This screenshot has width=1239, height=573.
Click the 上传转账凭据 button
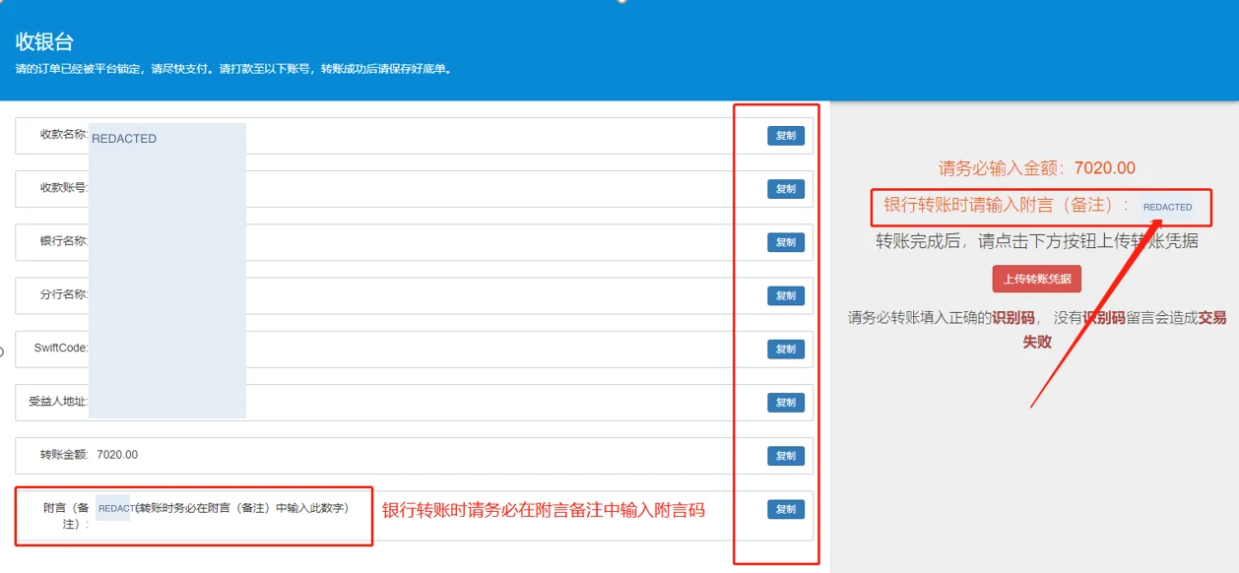pyautogui.click(x=1036, y=279)
